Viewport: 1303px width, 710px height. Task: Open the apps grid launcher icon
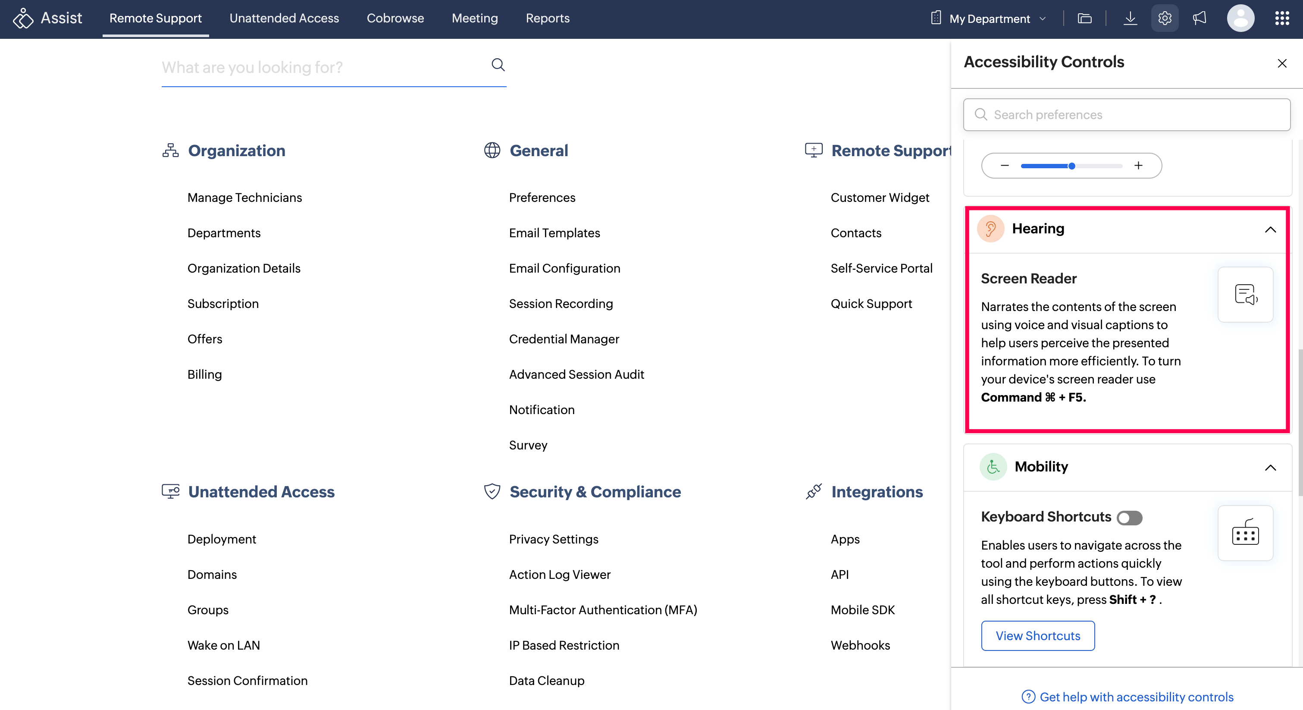tap(1281, 19)
